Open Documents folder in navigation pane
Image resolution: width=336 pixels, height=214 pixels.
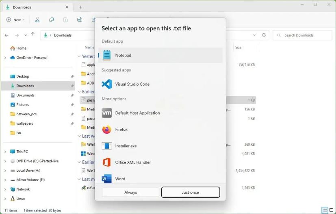click(x=25, y=95)
